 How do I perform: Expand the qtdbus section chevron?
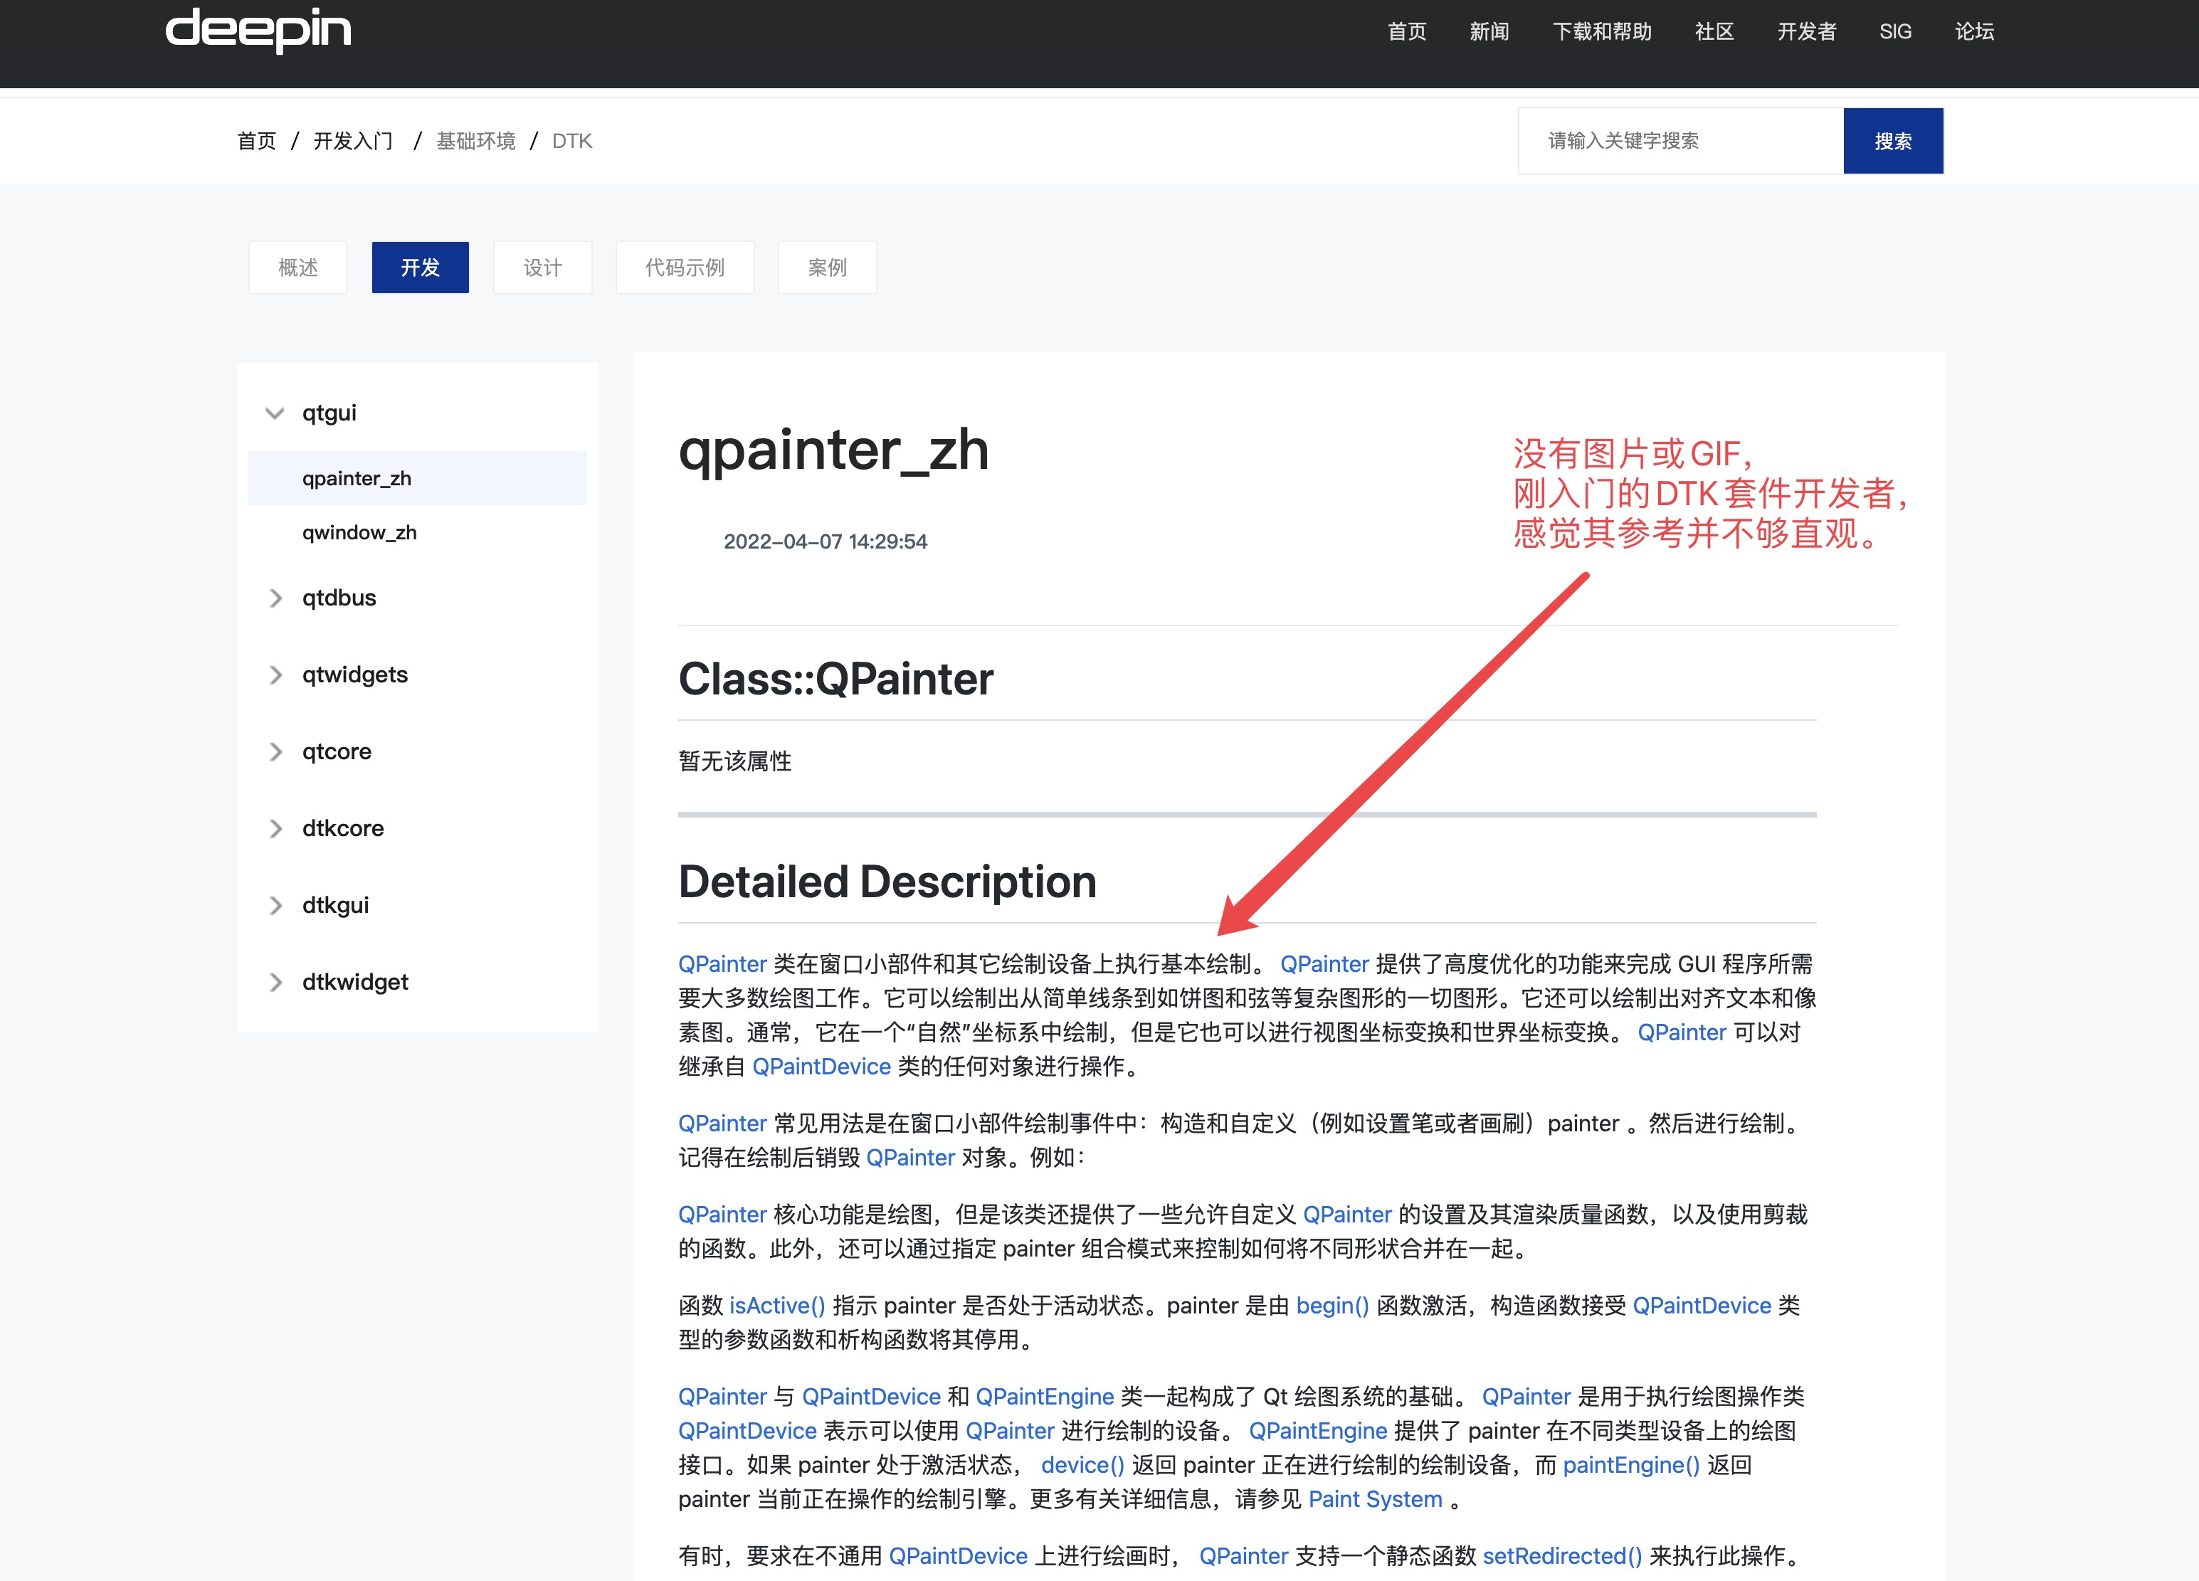pos(275,598)
